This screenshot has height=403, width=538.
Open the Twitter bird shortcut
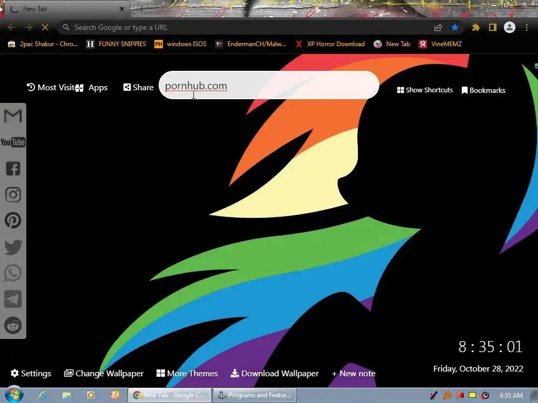[x=13, y=247]
